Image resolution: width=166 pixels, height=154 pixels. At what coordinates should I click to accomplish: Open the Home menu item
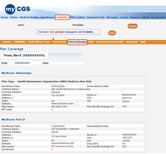4,17
